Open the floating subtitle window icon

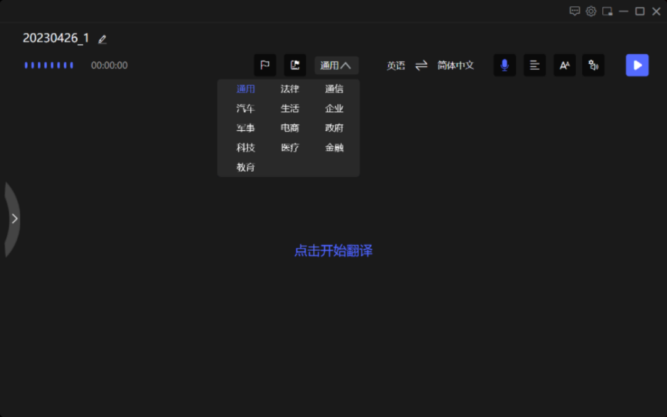[295, 65]
